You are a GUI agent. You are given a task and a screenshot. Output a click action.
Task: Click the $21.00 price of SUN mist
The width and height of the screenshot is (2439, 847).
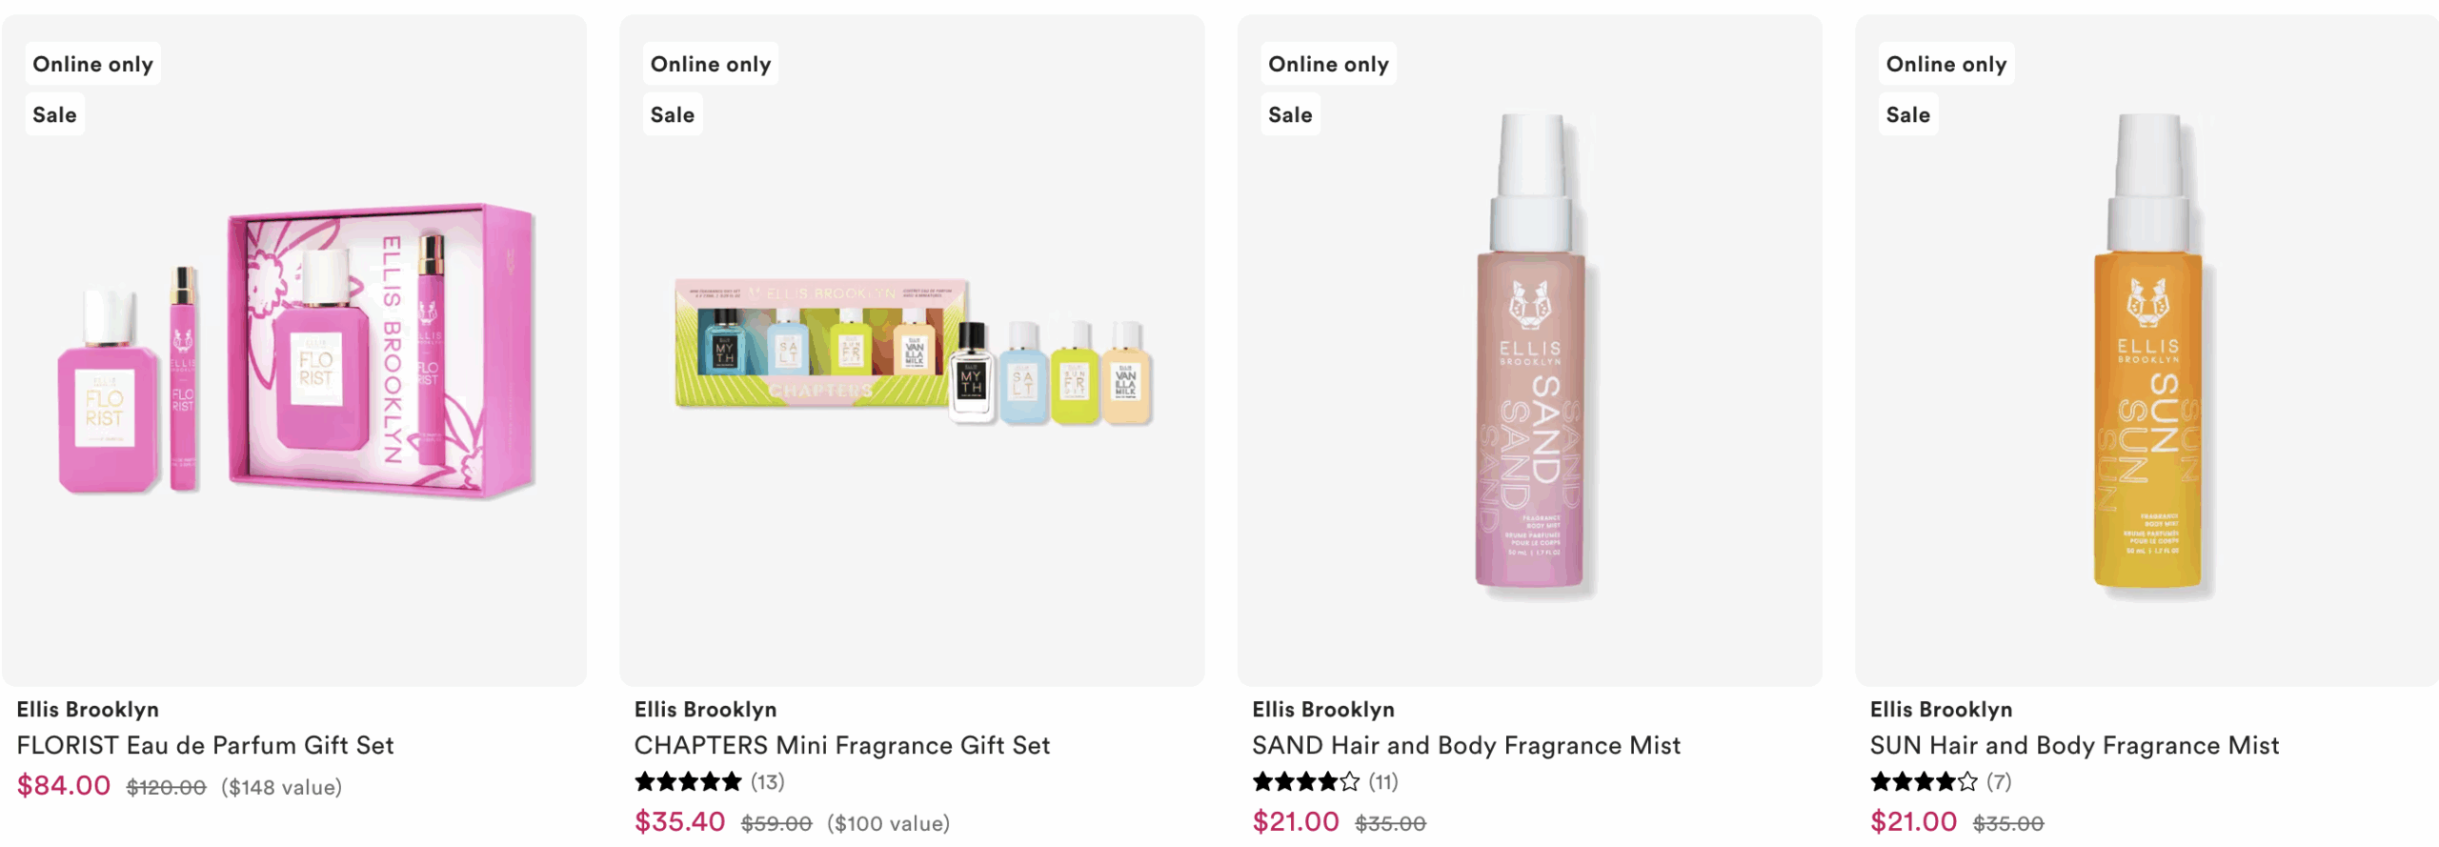click(x=1913, y=821)
